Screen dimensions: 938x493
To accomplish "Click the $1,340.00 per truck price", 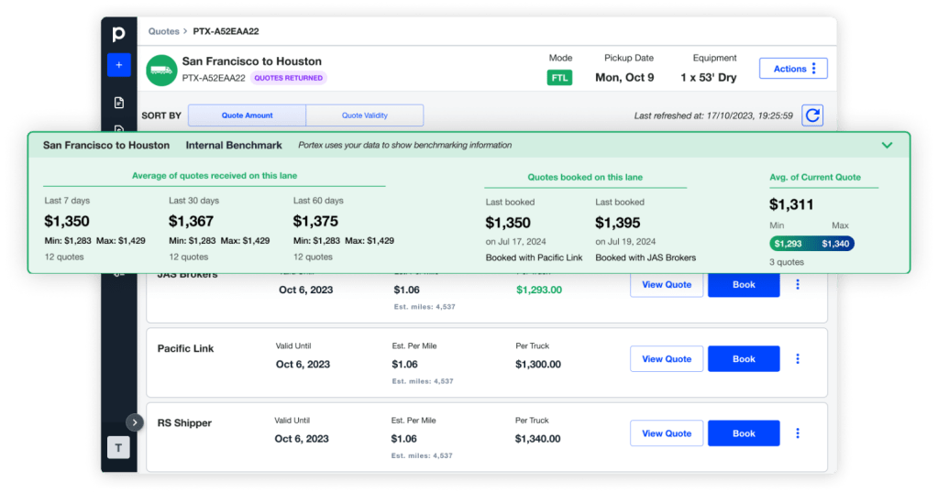I will [538, 439].
